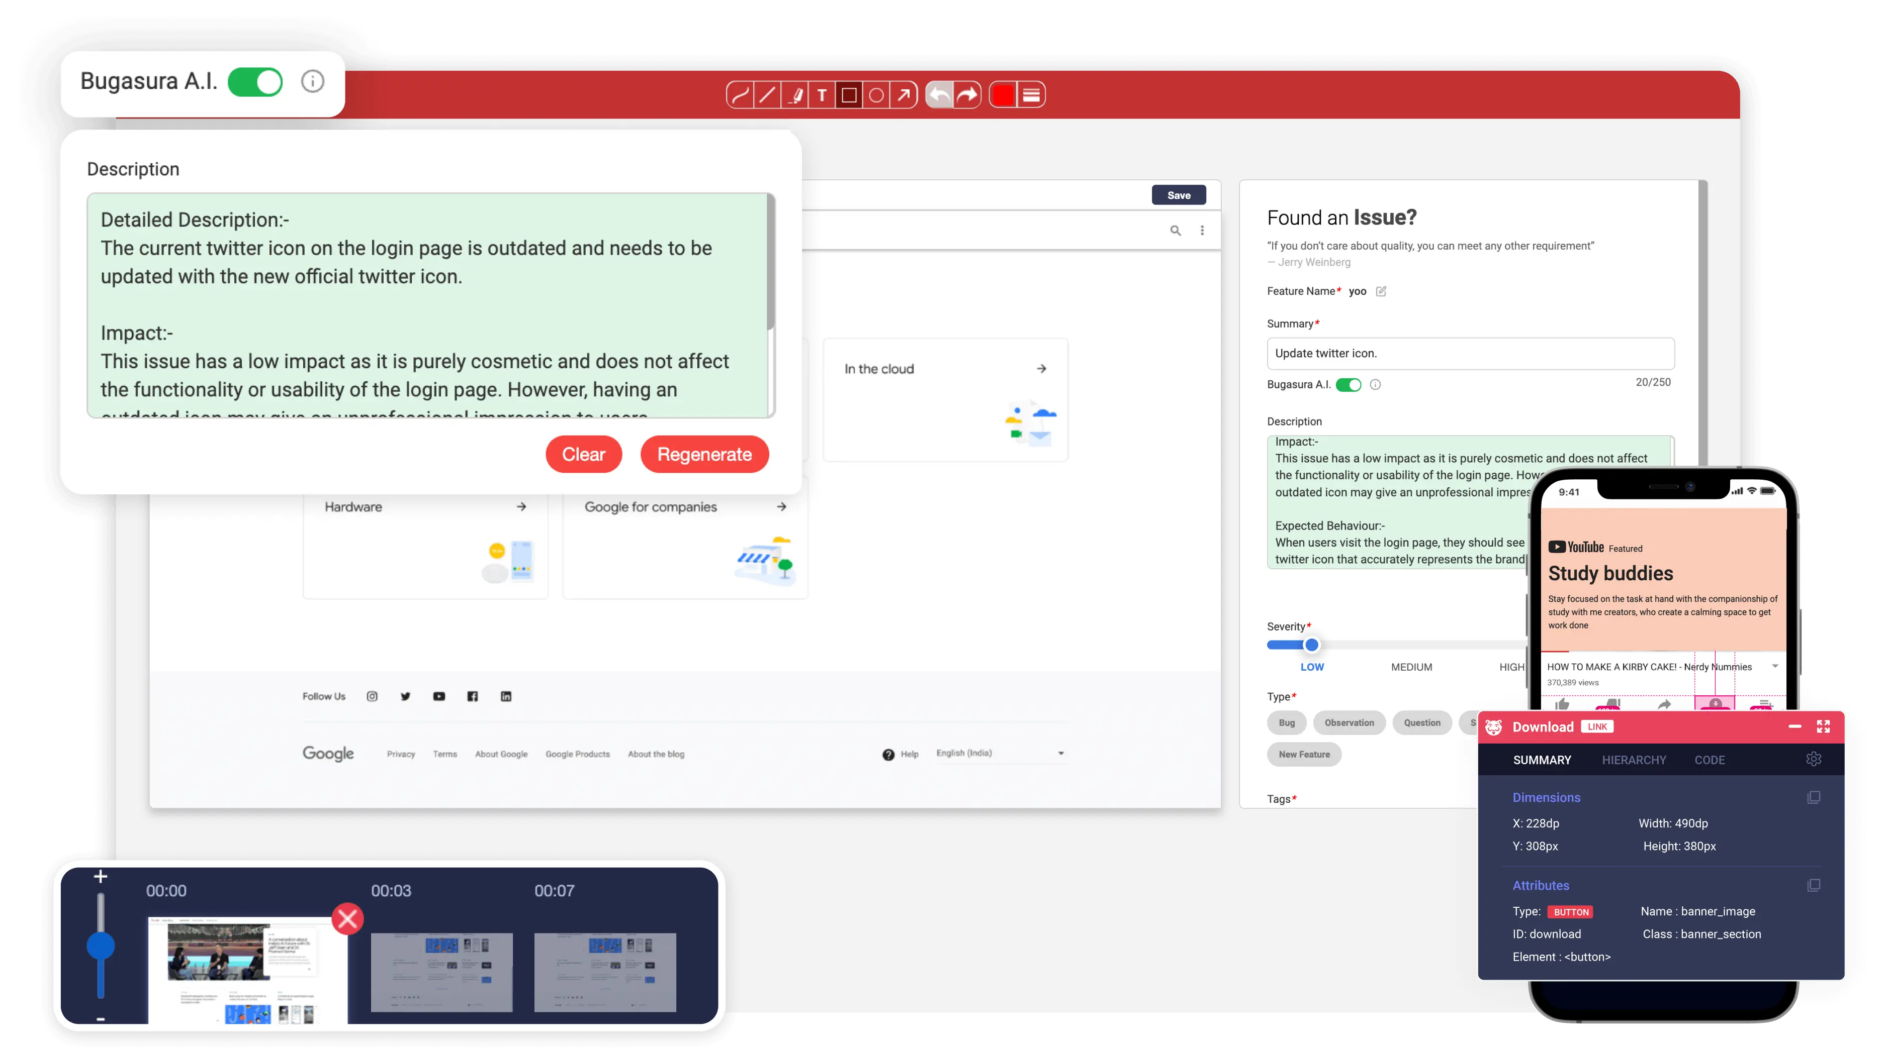Select the Text annotation tool

tap(822, 95)
